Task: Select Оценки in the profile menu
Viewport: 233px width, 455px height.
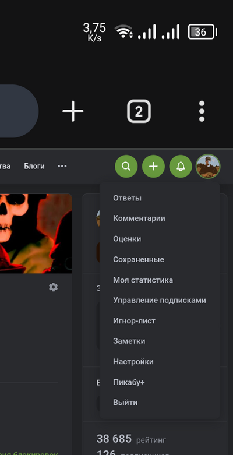Action: point(127,239)
